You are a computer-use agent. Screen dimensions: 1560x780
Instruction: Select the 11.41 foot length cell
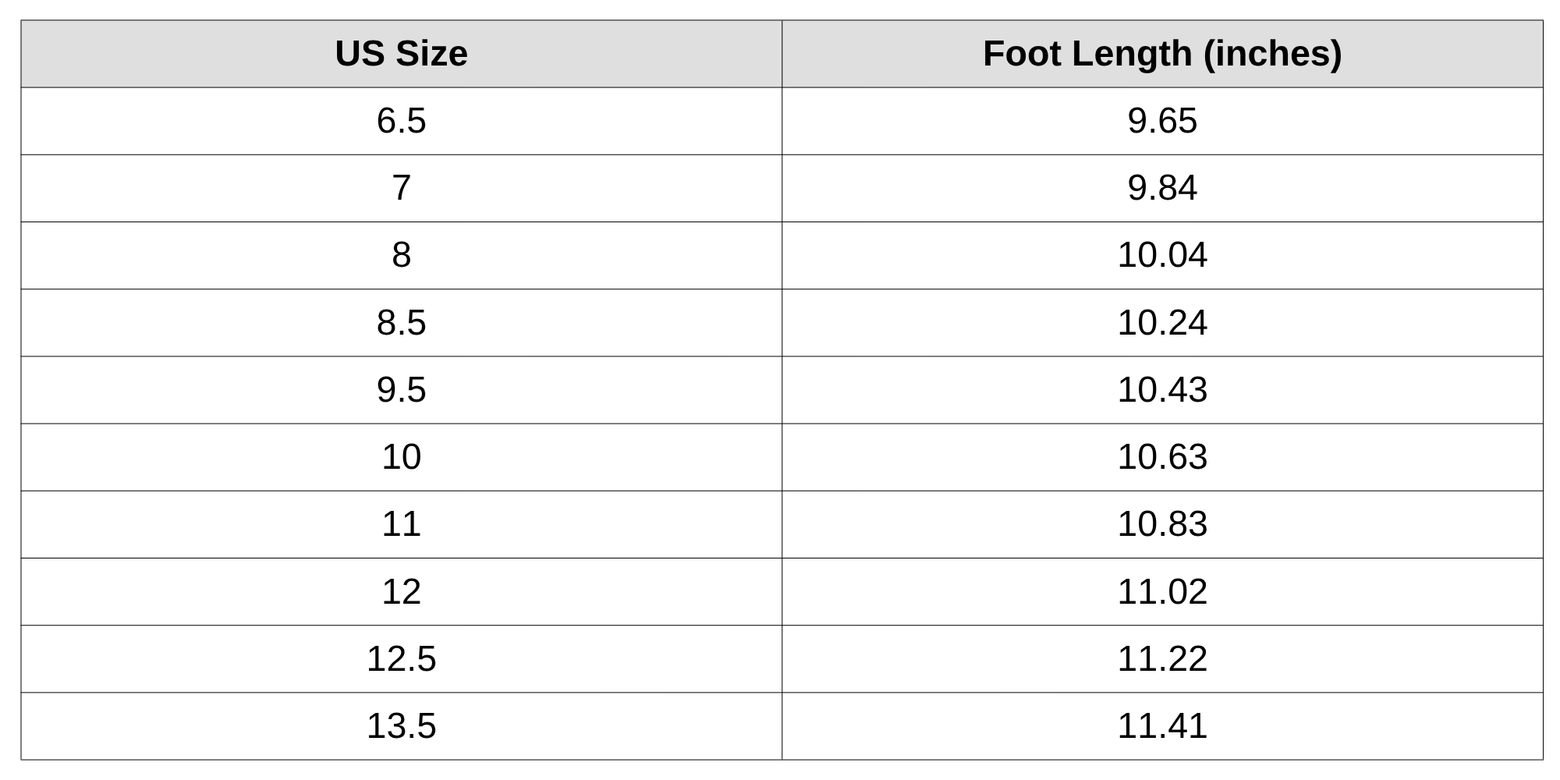(x=1162, y=726)
